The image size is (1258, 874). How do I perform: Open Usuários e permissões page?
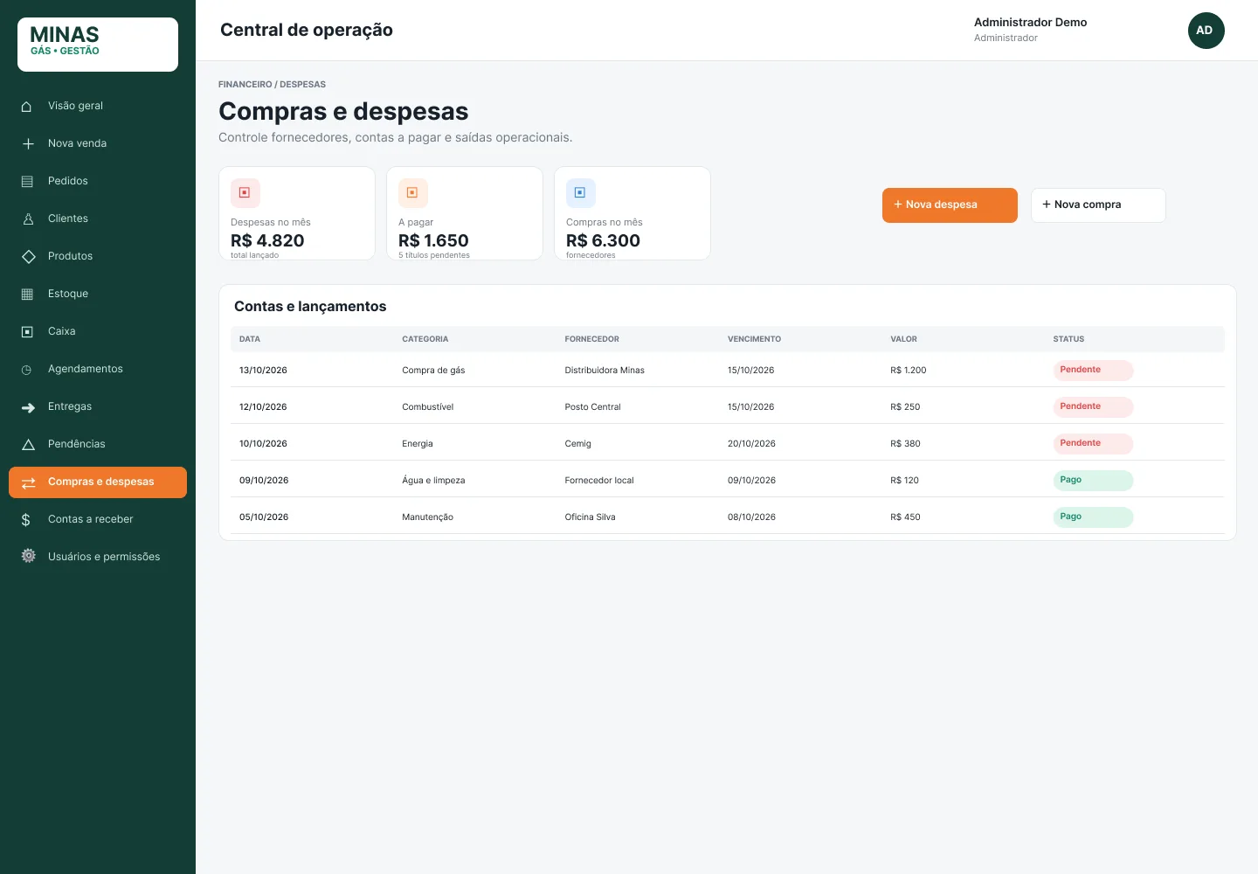pos(98,558)
